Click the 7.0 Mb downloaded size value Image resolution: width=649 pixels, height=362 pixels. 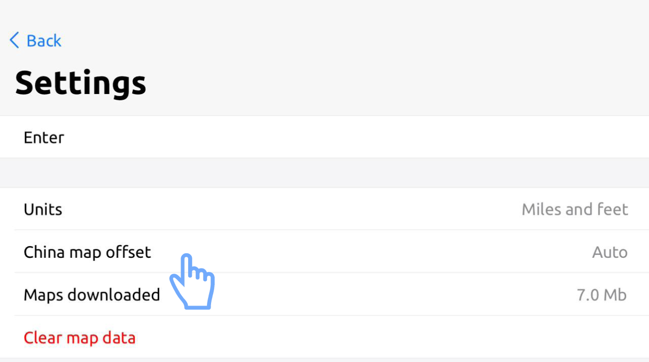[601, 295]
